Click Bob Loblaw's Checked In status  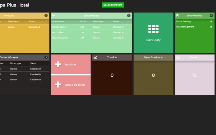[118, 32]
